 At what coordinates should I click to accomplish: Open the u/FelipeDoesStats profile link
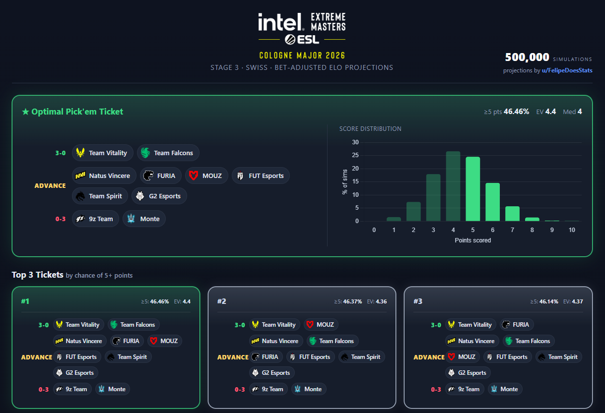(x=567, y=70)
